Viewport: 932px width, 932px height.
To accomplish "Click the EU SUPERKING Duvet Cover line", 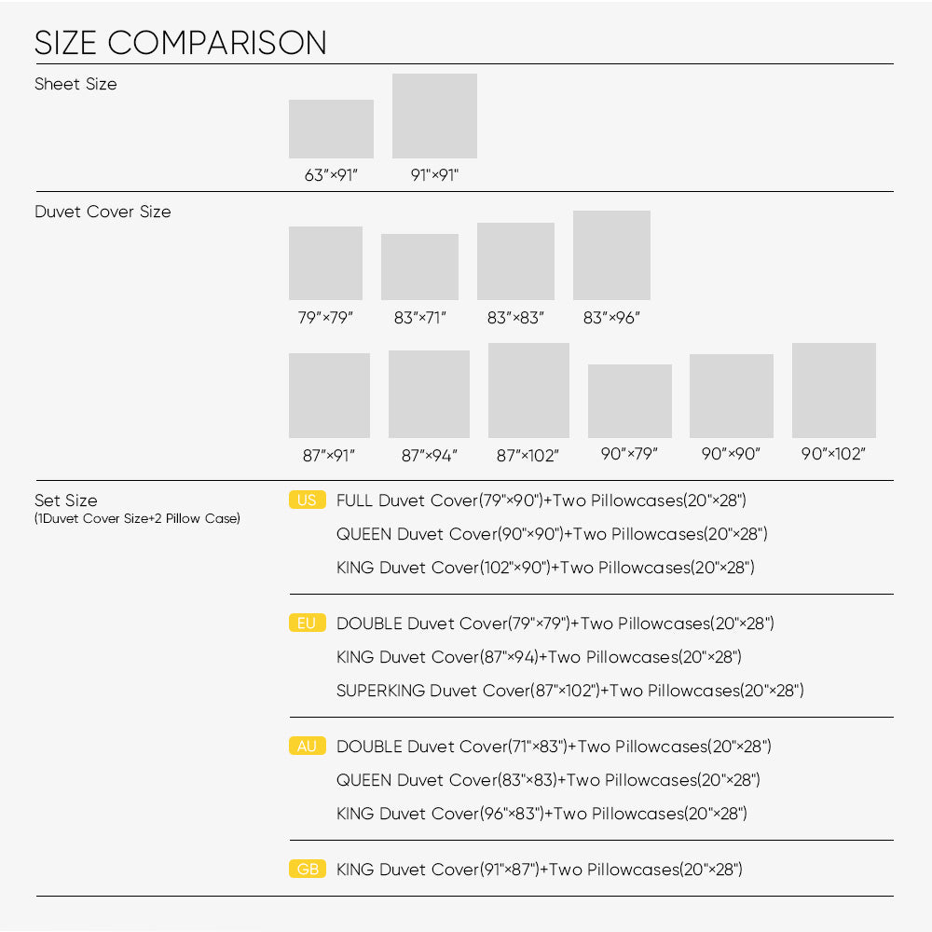I will tap(570, 691).
